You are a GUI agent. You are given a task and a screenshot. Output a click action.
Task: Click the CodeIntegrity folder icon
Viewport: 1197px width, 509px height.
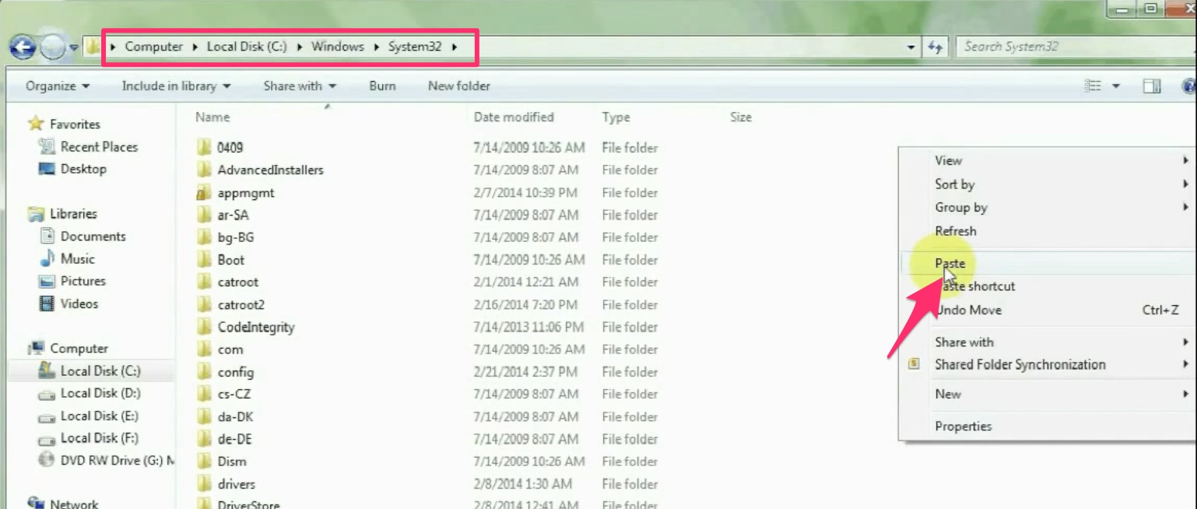(x=204, y=327)
